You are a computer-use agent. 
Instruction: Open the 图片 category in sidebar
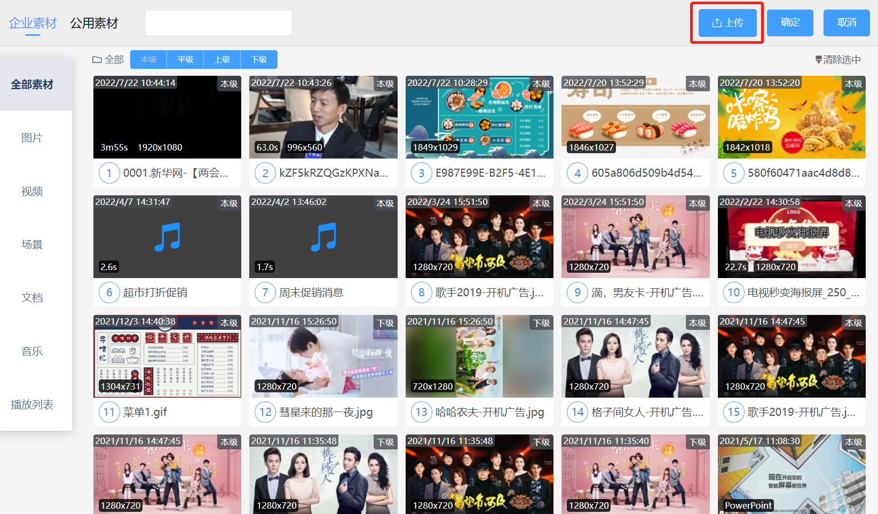[32, 138]
